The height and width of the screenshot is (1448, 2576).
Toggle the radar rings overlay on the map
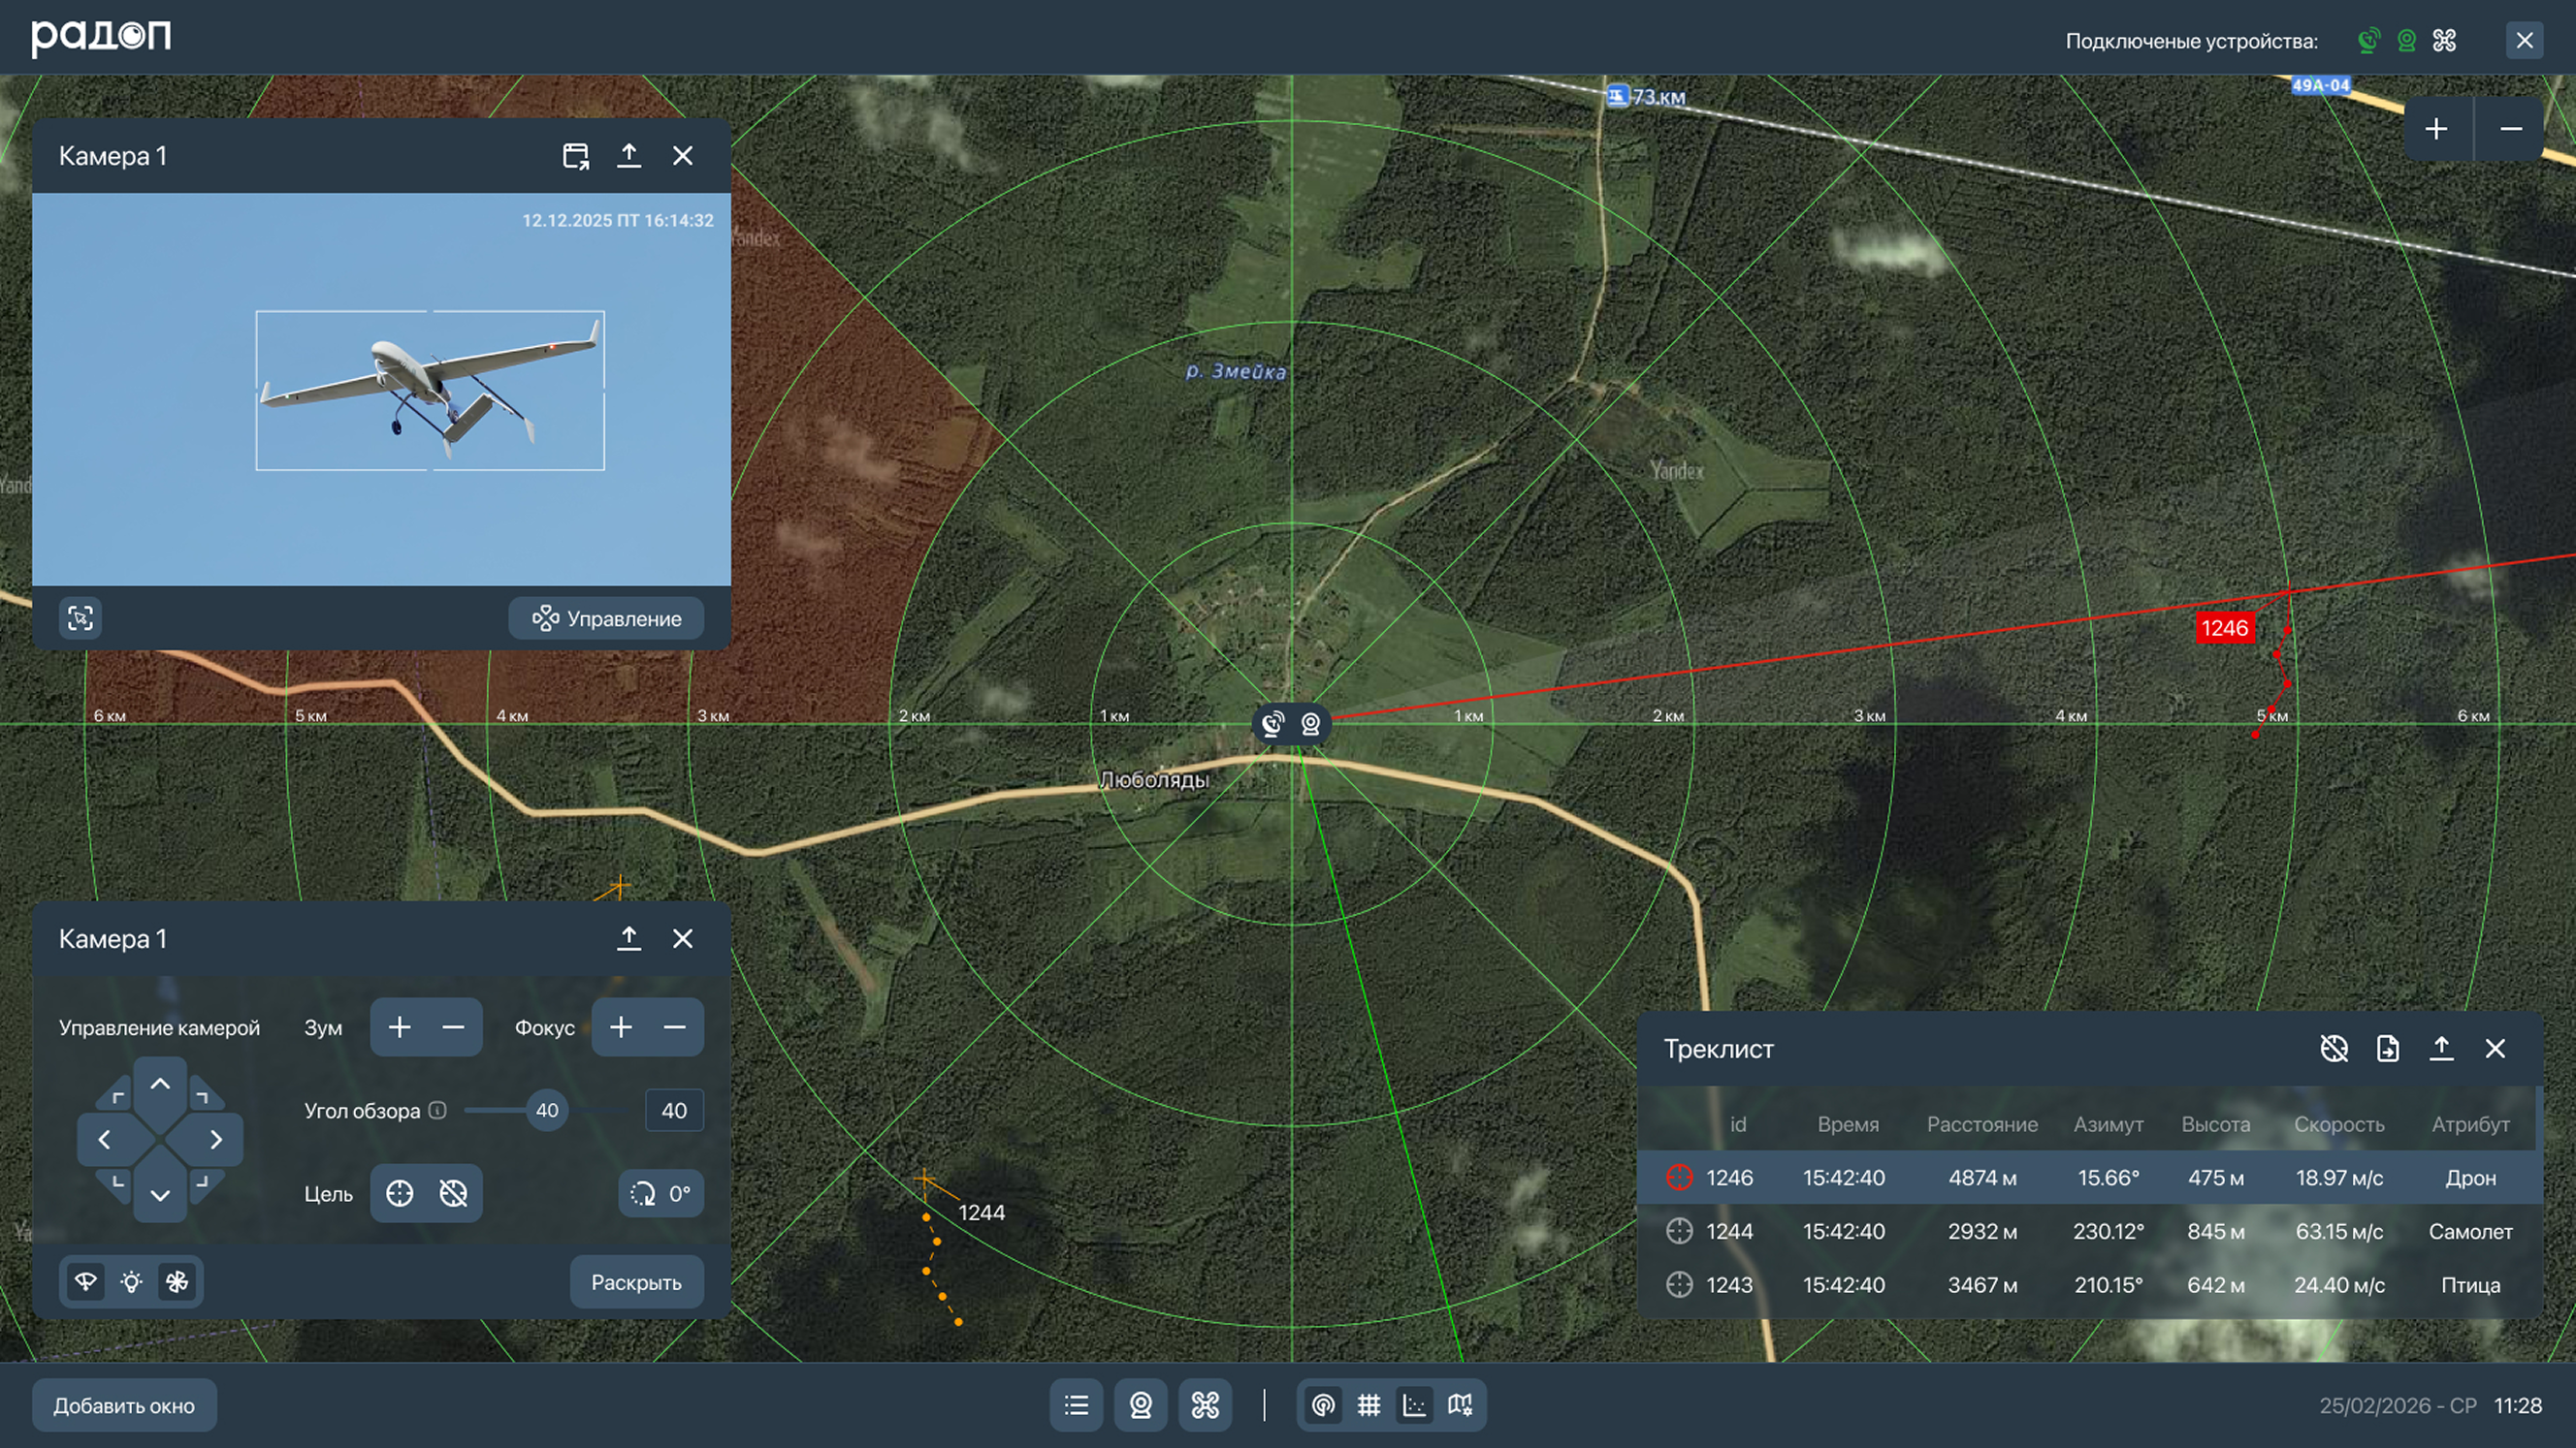[1323, 1405]
